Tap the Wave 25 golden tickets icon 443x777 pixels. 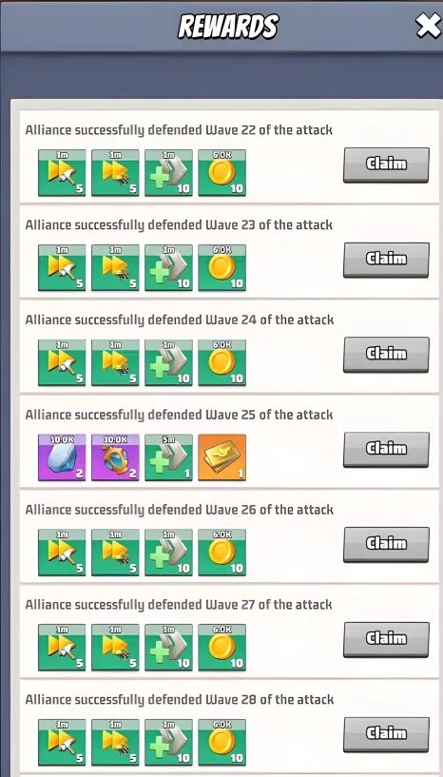(222, 457)
